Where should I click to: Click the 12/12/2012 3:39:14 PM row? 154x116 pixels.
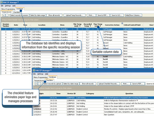tap(16, 70)
